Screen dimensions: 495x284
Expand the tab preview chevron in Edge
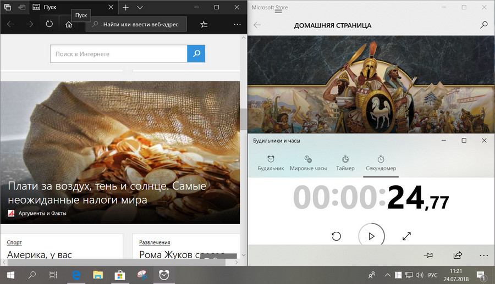coord(140,7)
